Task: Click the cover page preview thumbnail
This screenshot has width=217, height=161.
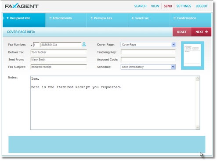Action: coord(192,55)
